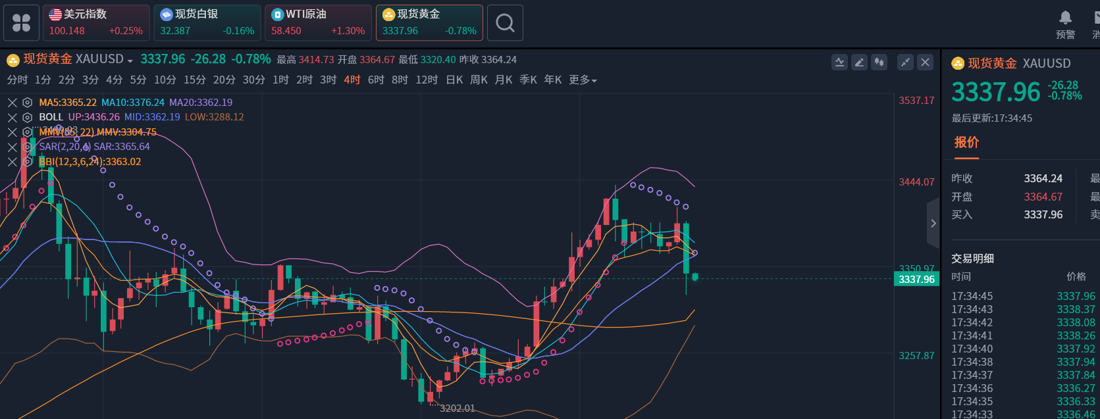Screen dimensions: 1100x419
Task: Switch to 5分 timeframe
Action: pos(138,80)
